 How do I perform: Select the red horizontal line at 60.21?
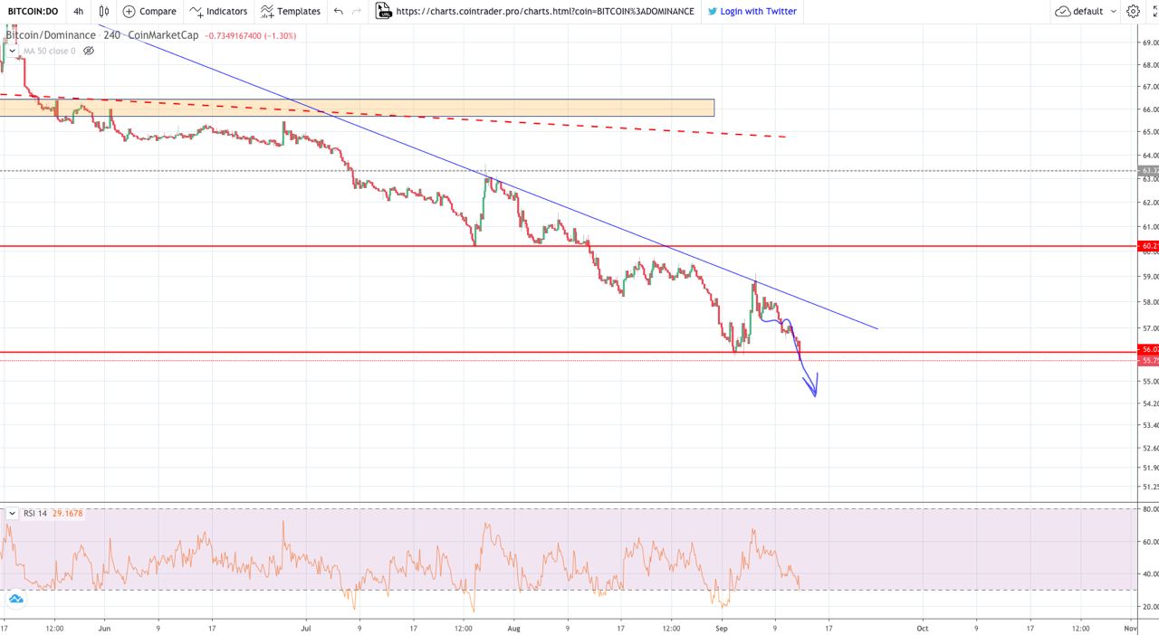569,245
